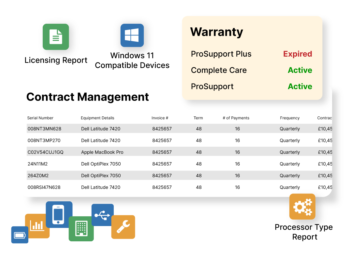Select serial number C02V54CUJ1GQ

46,152
